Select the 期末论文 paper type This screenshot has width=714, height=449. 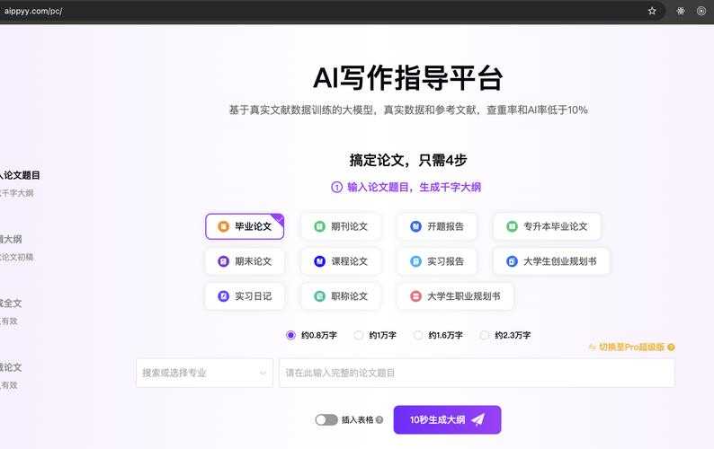245,261
